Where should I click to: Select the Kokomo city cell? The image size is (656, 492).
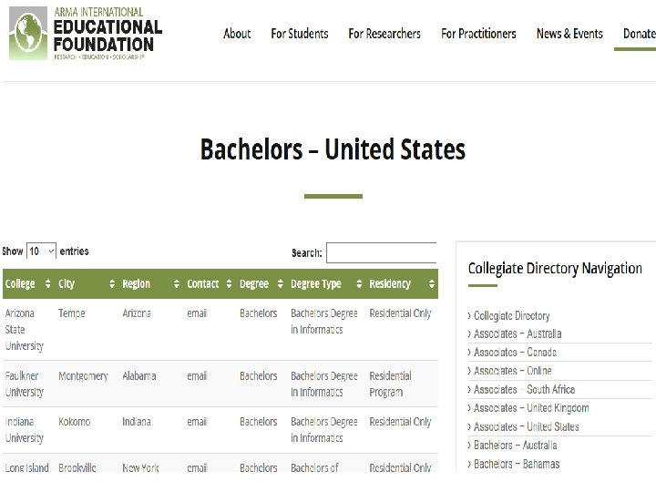[x=74, y=422]
